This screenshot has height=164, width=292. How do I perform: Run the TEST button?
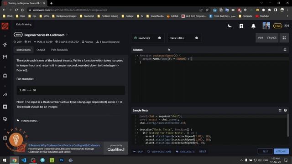click(x=265, y=151)
